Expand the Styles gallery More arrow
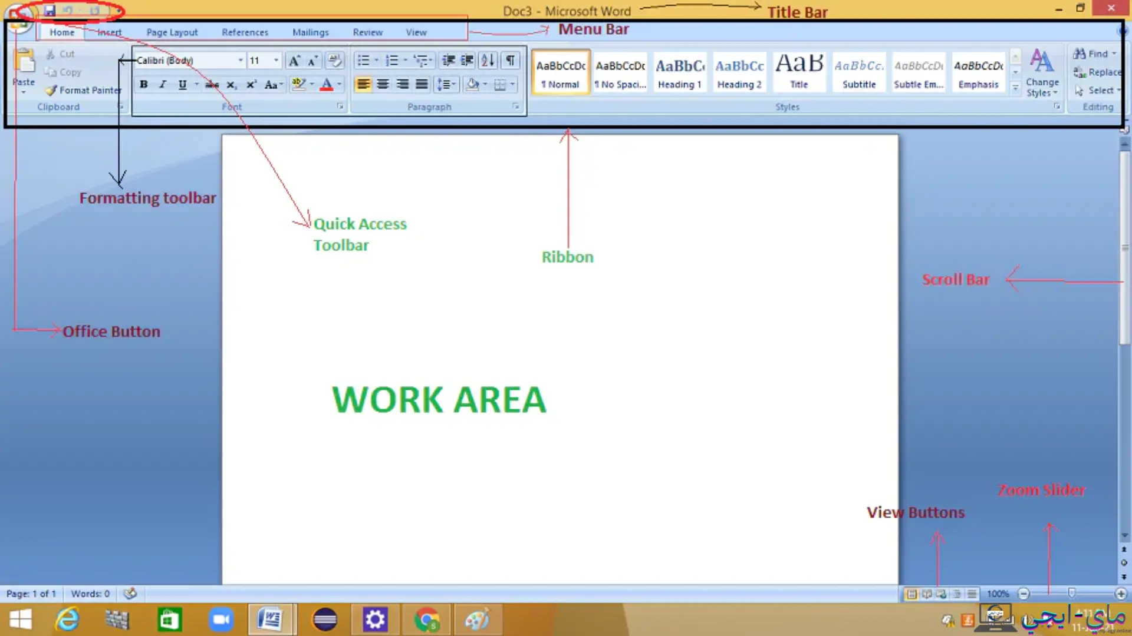The height and width of the screenshot is (636, 1132). [x=1015, y=88]
